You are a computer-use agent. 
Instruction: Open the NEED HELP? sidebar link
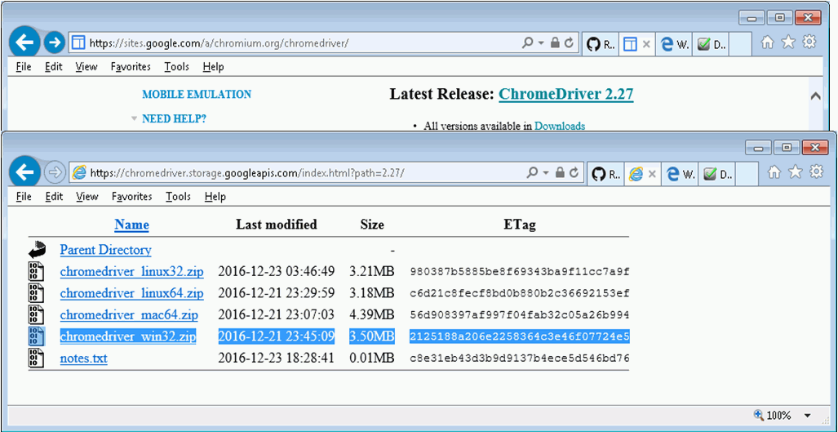[x=175, y=118]
